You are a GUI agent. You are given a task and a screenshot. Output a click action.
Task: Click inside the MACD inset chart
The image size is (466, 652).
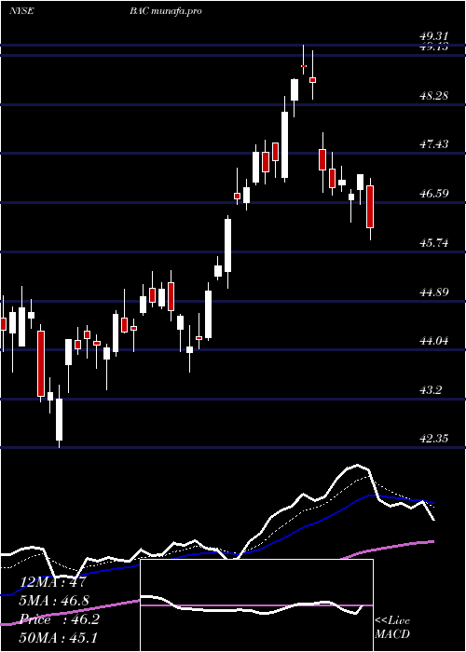(x=256, y=605)
